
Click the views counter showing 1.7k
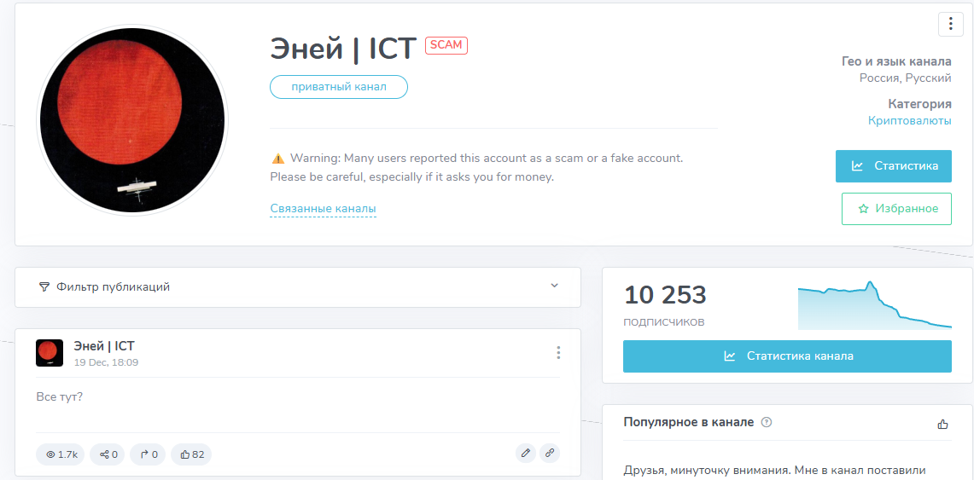click(61, 454)
